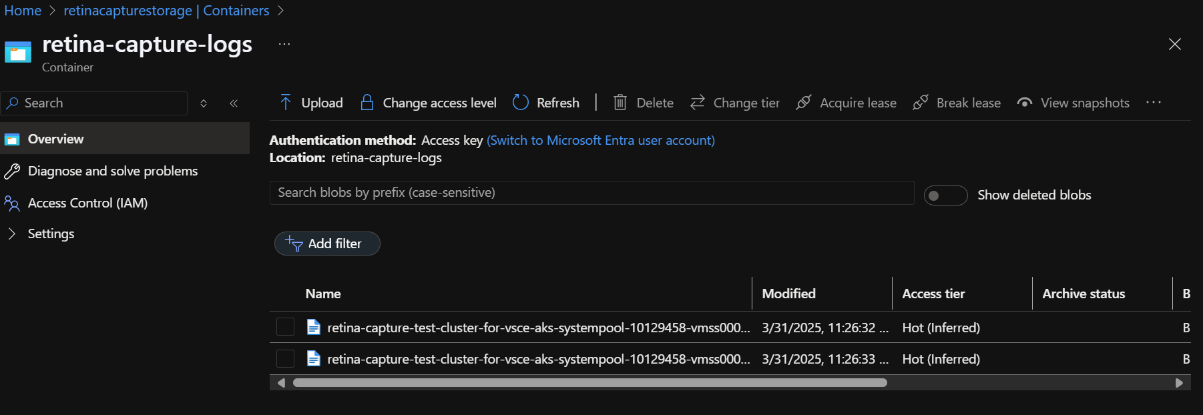Click the Add filter button label
The height and width of the screenshot is (415, 1203).
click(x=334, y=244)
